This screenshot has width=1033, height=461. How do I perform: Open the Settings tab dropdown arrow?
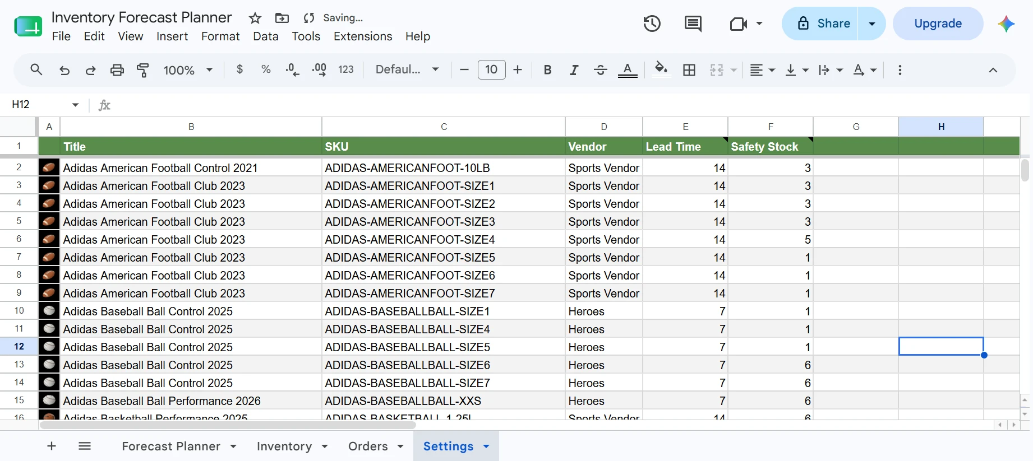click(486, 446)
